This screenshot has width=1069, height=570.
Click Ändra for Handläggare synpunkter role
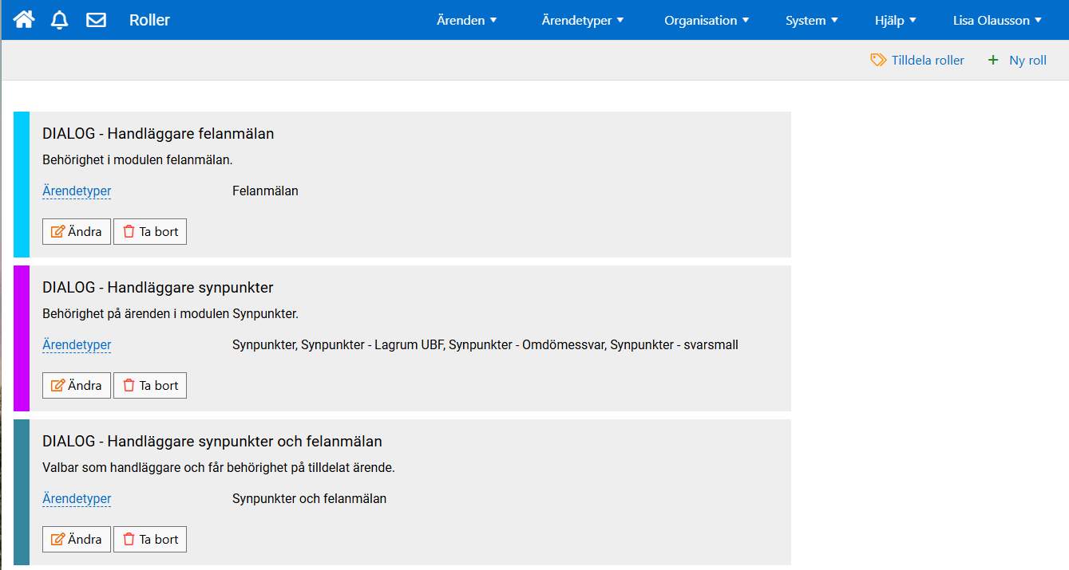click(x=77, y=386)
